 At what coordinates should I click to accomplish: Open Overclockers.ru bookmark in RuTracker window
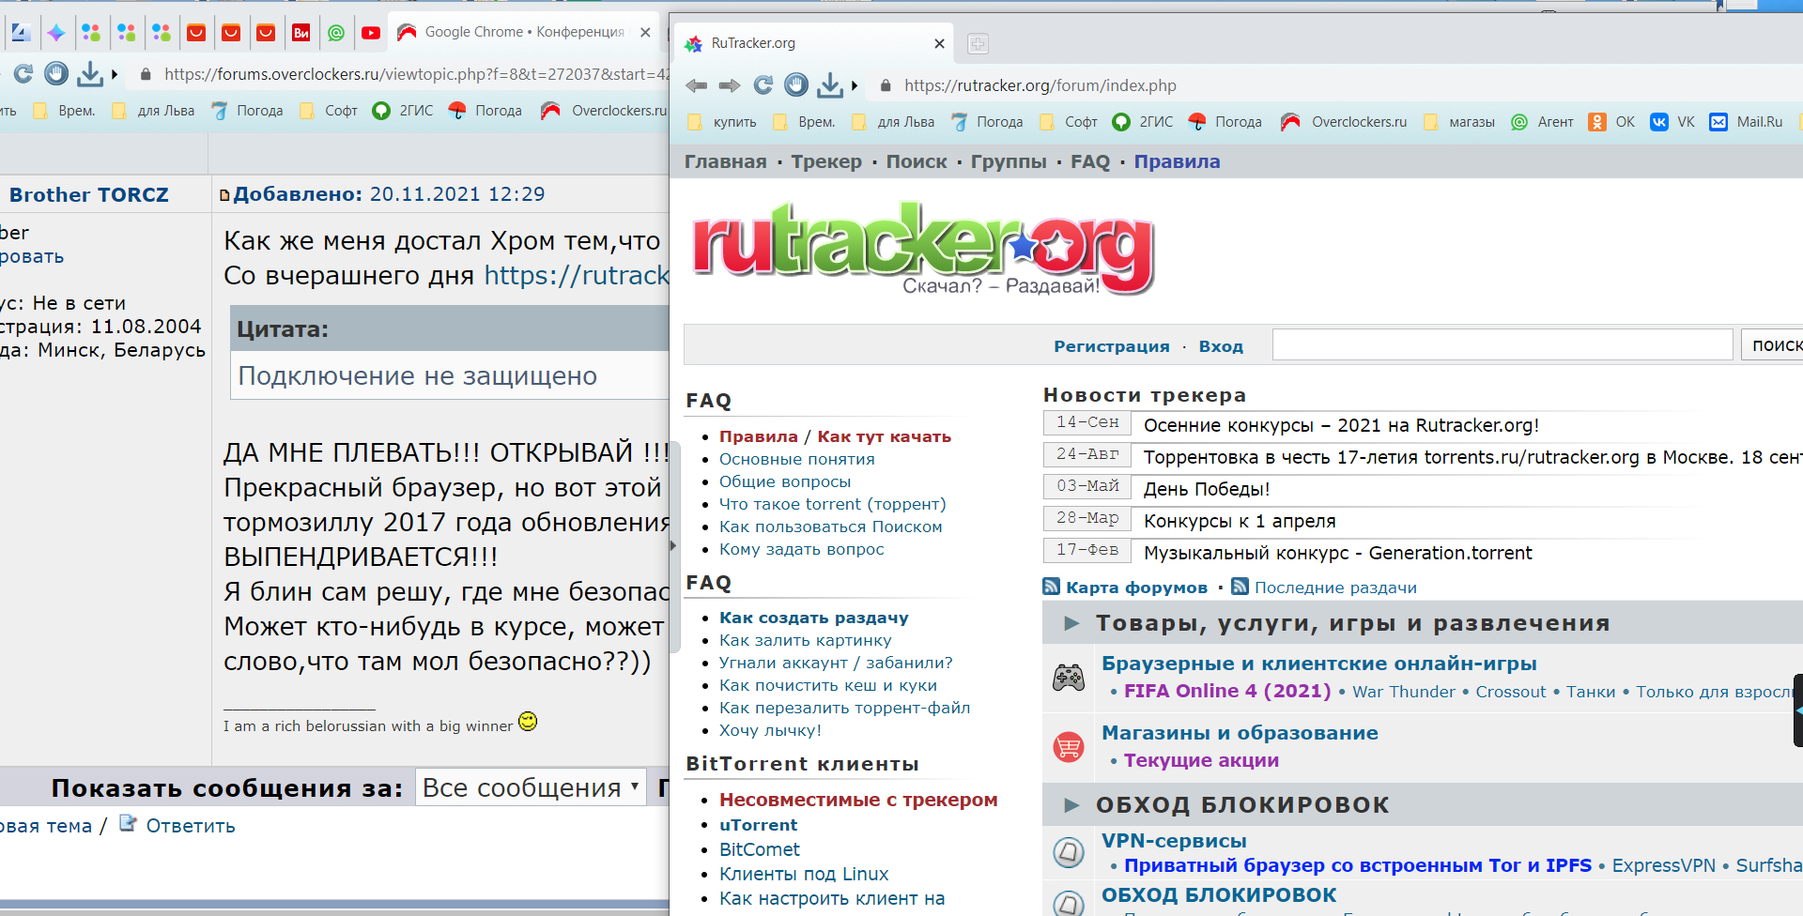(x=1344, y=122)
